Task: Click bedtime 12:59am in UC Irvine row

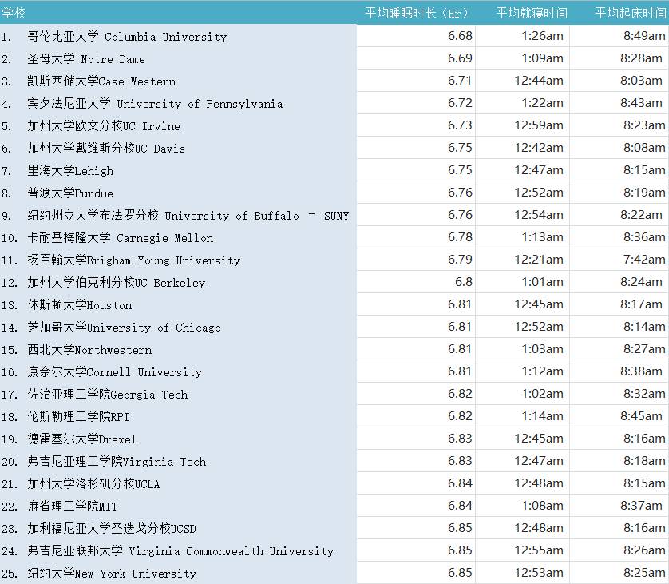Action: [539, 125]
